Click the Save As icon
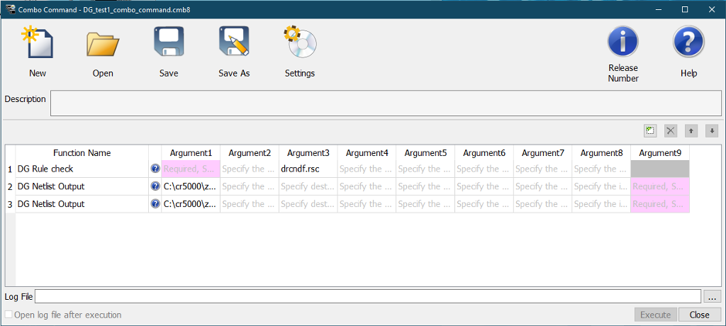This screenshot has width=726, height=326. tap(234, 42)
